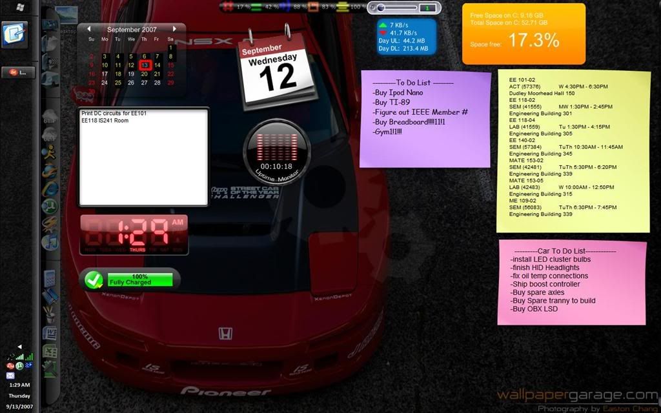
Task: Click September 2007 calendar heading
Action: 132,30
